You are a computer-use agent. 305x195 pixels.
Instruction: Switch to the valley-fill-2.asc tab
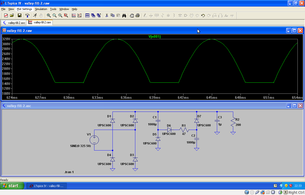pyautogui.click(x=14, y=23)
